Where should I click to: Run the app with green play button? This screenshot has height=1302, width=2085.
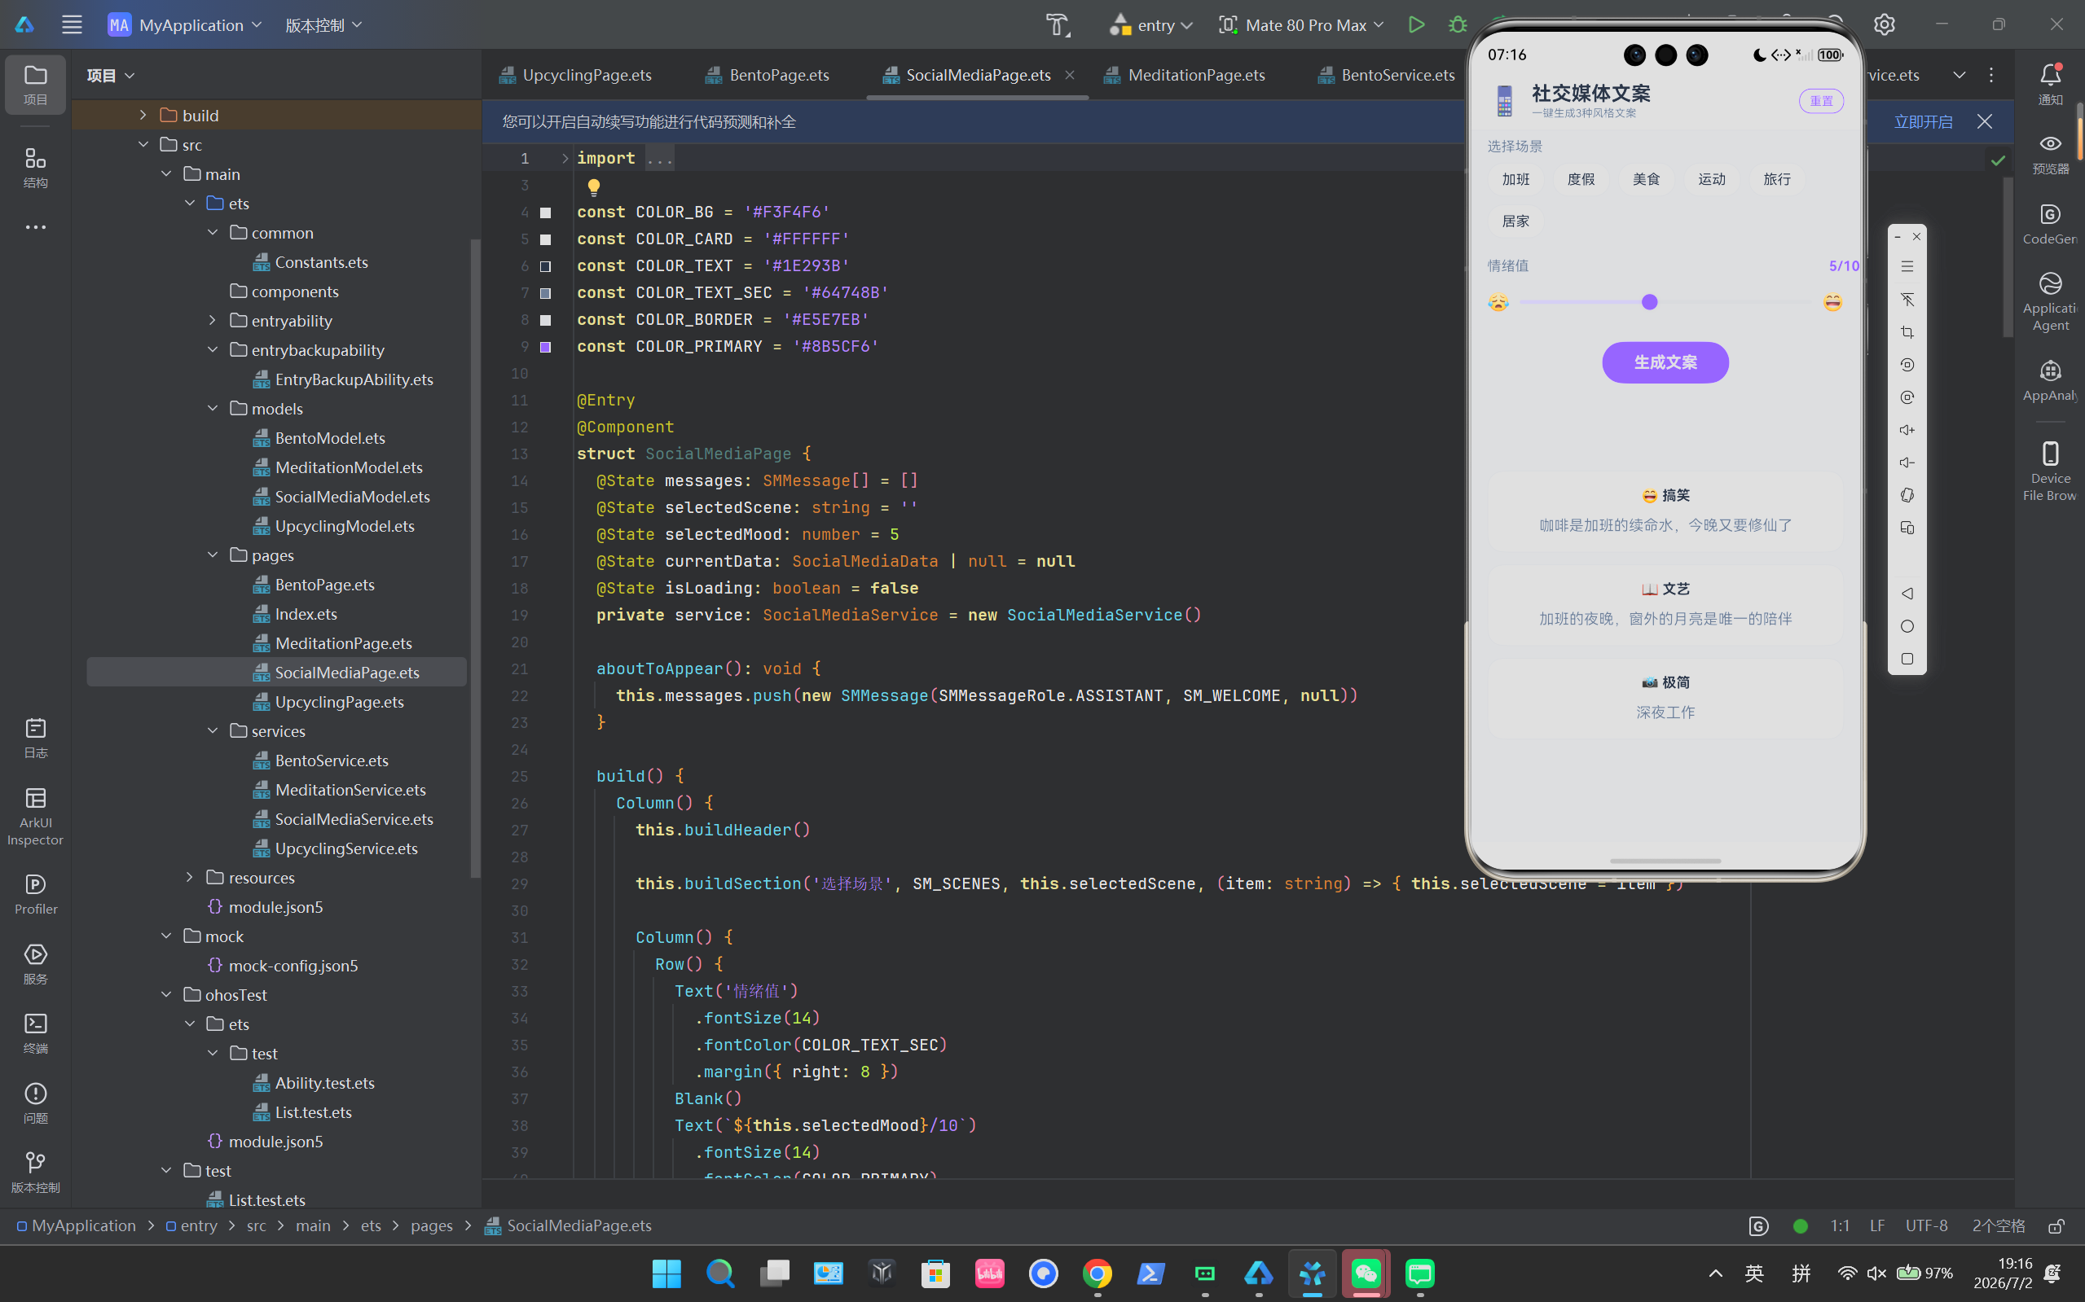tap(1415, 25)
